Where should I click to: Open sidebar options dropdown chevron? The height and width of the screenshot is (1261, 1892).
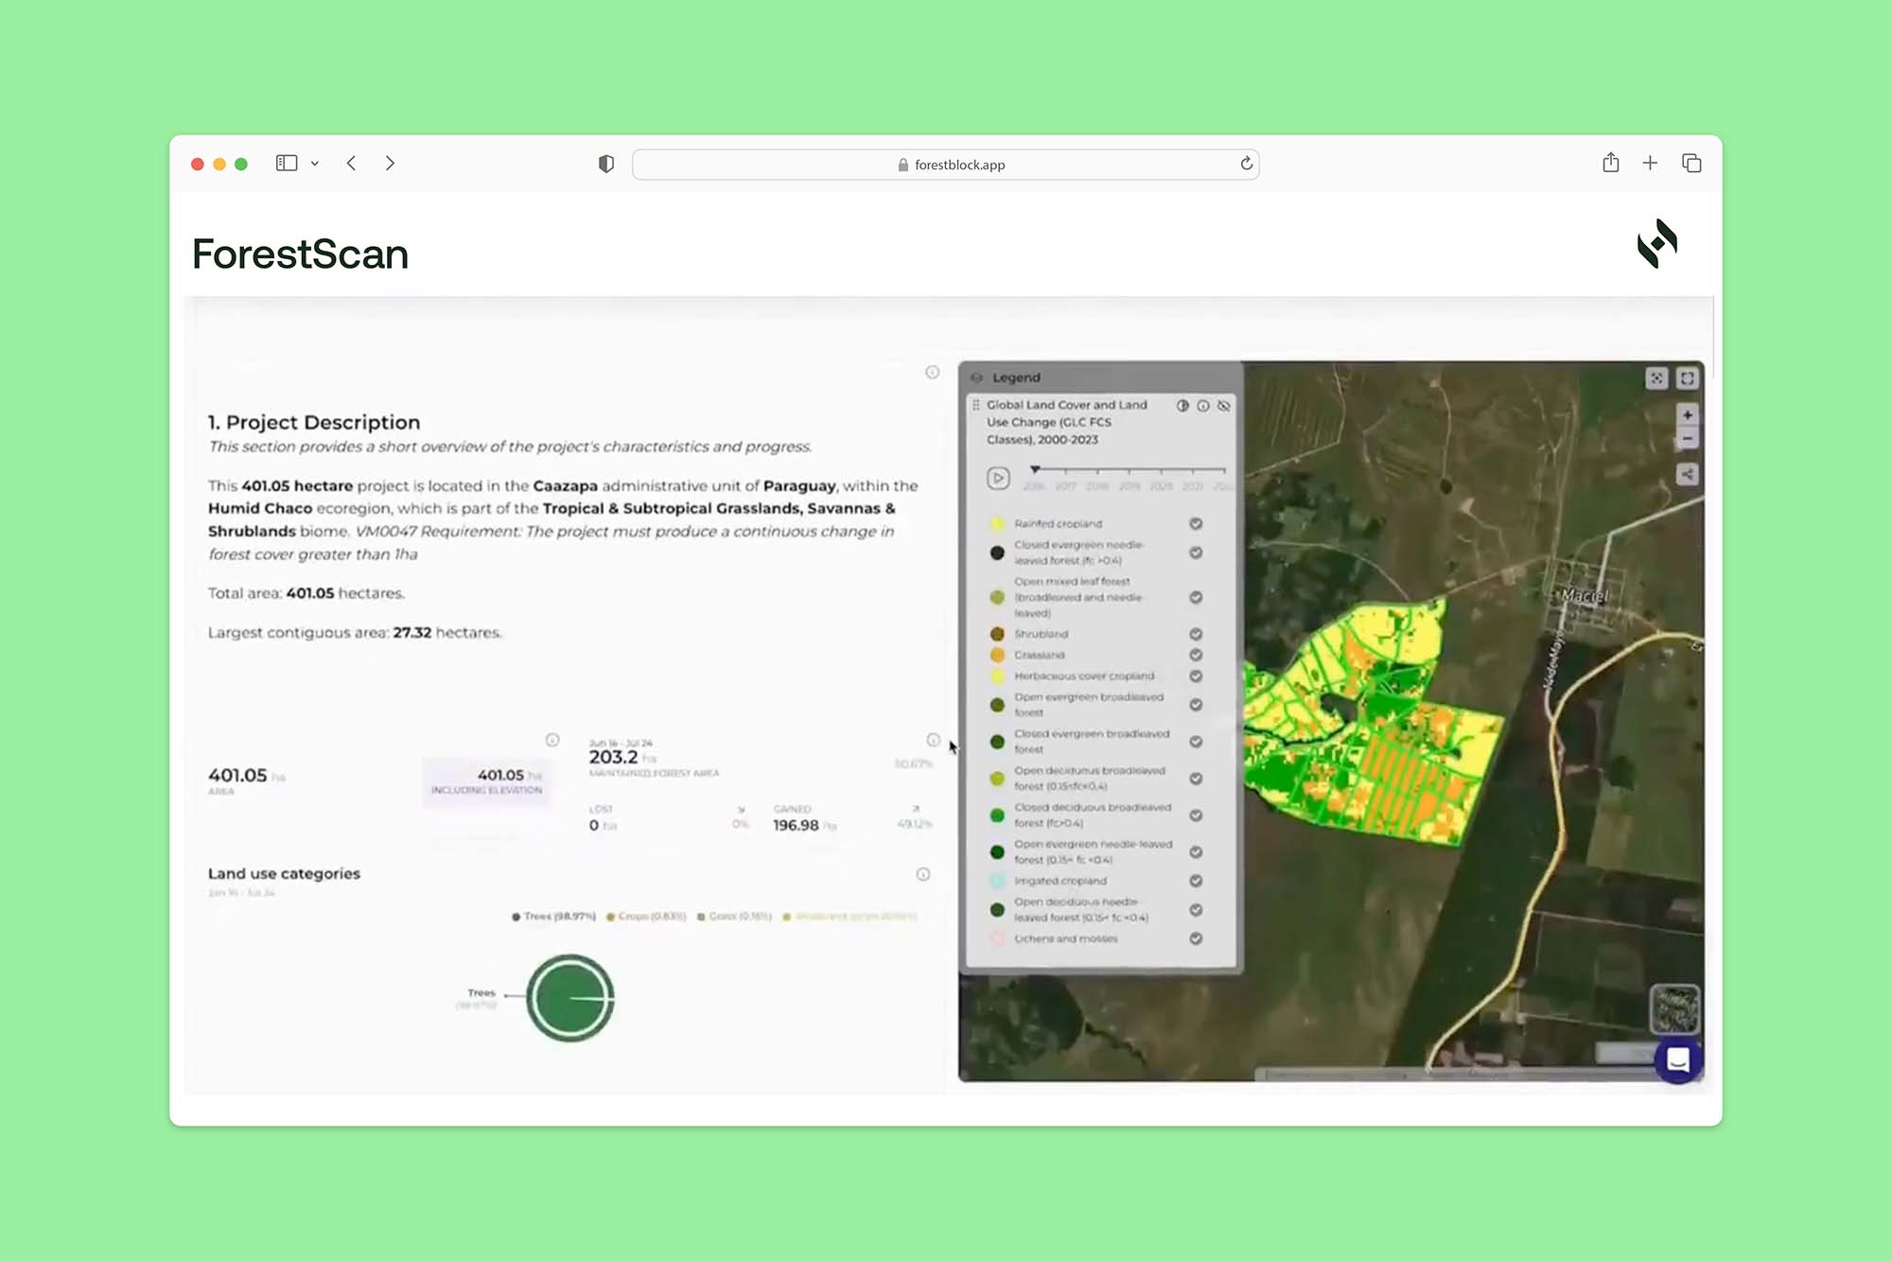(x=315, y=164)
